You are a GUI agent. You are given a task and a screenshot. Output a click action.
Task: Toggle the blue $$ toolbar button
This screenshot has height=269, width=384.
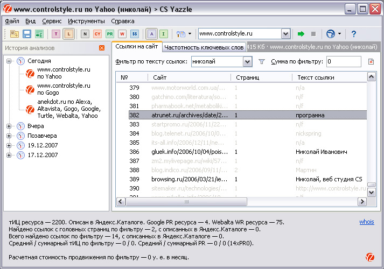click(135, 34)
